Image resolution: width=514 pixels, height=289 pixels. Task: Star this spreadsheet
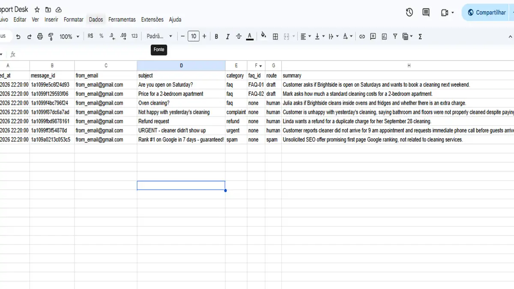(37, 9)
